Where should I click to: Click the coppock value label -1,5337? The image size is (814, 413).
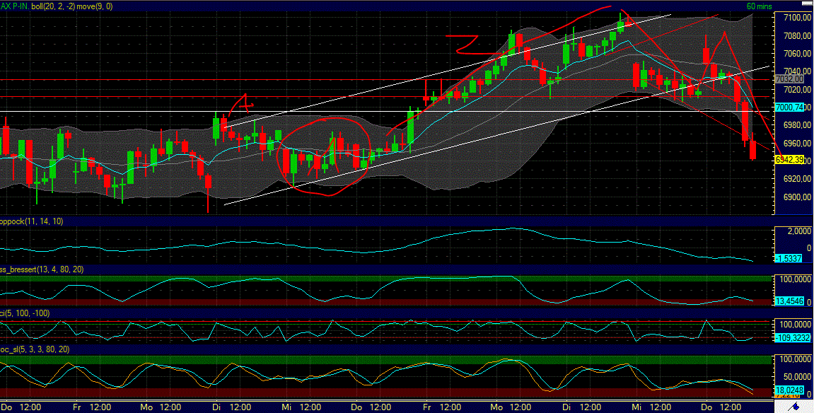click(x=790, y=259)
